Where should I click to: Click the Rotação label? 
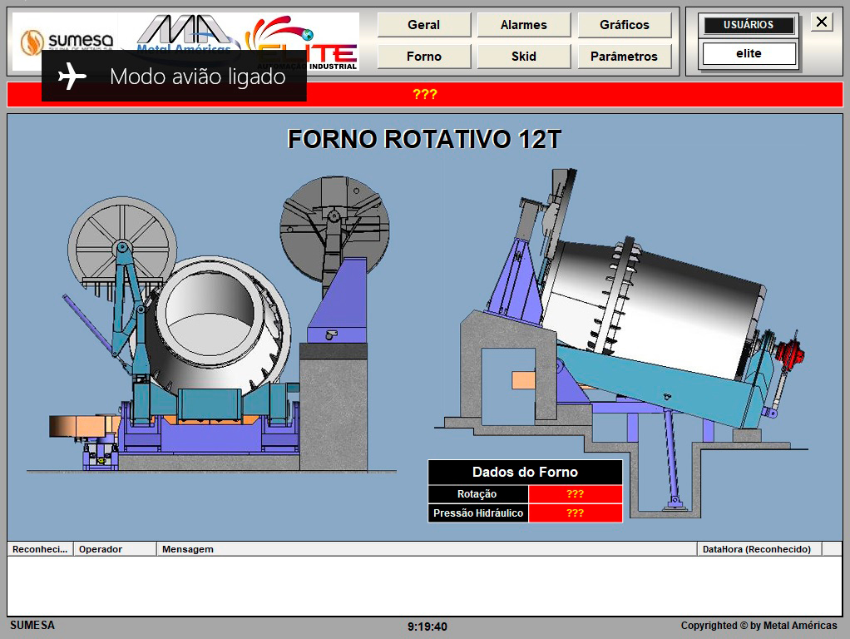click(477, 493)
